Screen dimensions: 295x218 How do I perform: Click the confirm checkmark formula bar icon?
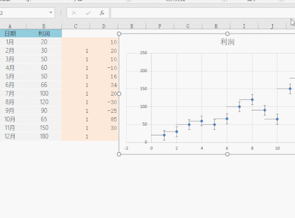(x=88, y=13)
